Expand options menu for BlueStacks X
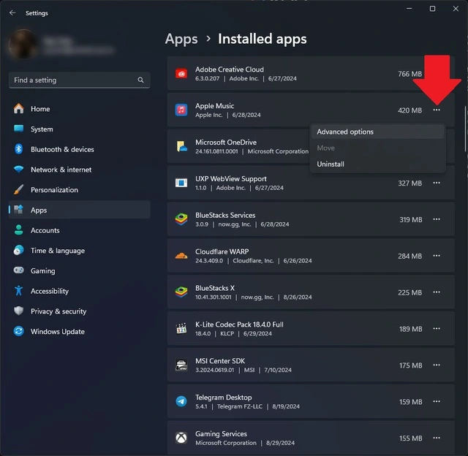The width and height of the screenshot is (468, 456). (x=437, y=292)
